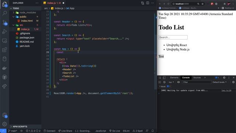Click the console Filter field

[197, 82]
